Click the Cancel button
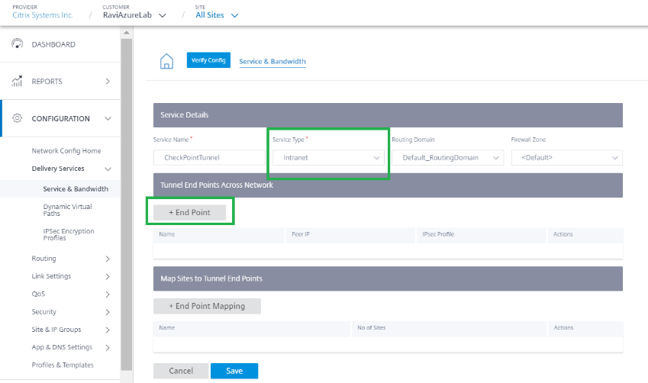 tap(181, 371)
